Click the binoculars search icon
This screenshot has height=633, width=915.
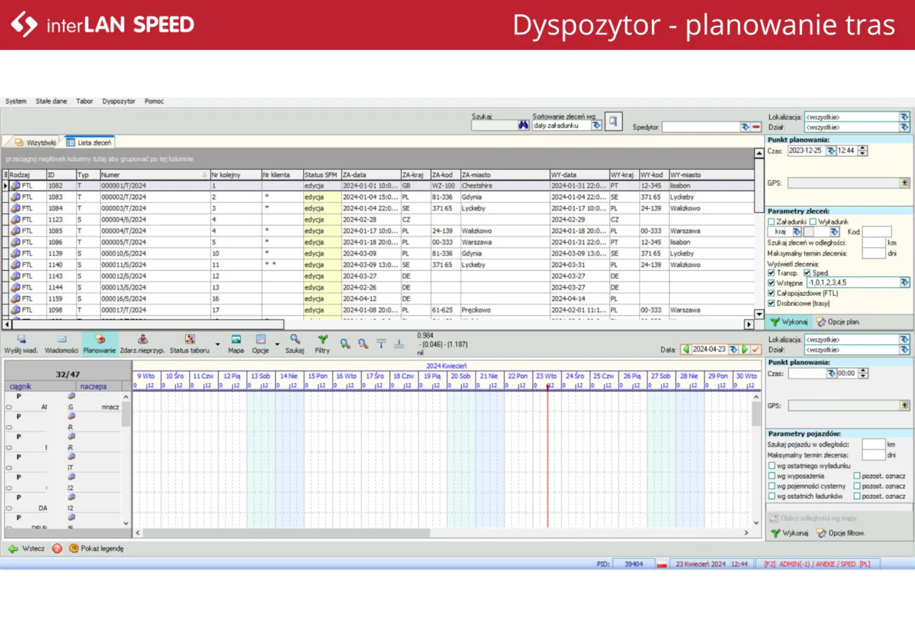(x=523, y=126)
